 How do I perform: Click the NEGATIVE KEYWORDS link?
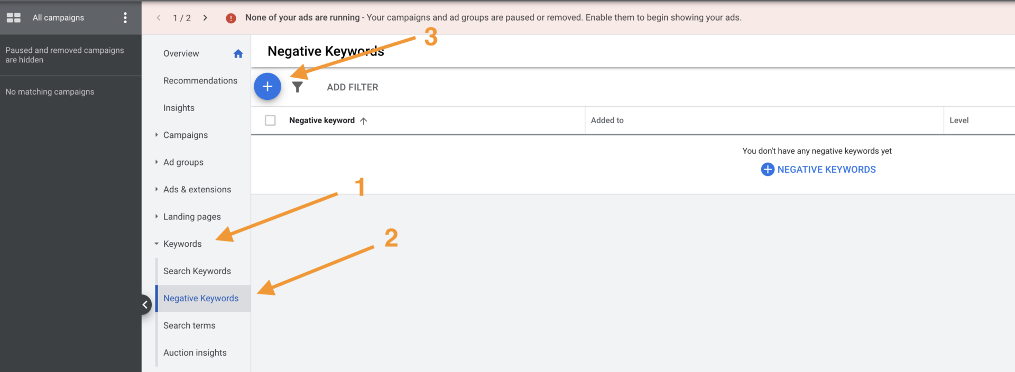818,170
